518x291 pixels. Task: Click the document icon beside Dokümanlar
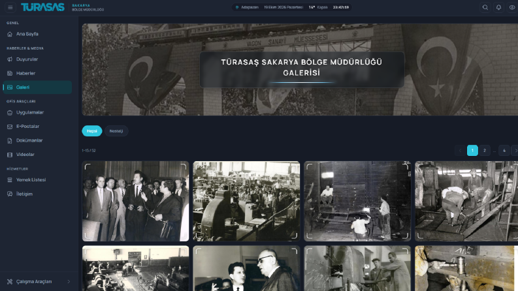[10, 140]
